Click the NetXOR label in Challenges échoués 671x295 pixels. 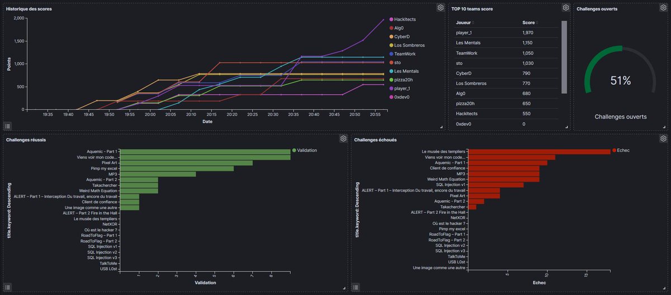click(458, 218)
